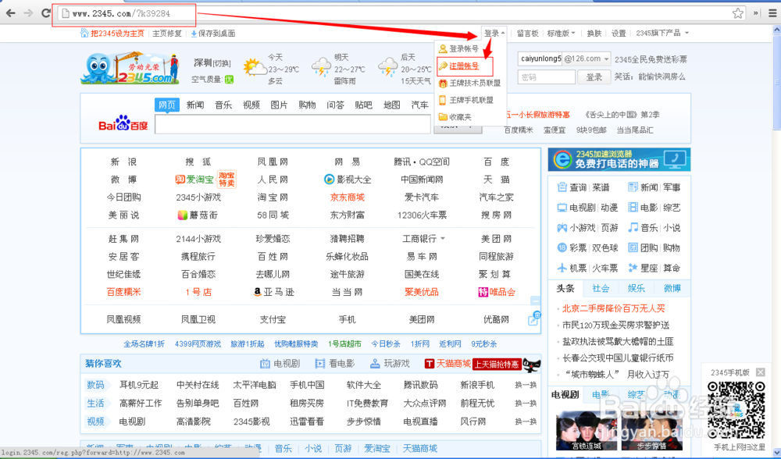781x459 pixels.
Task: Click the browser forward arrow
Action: (28, 13)
